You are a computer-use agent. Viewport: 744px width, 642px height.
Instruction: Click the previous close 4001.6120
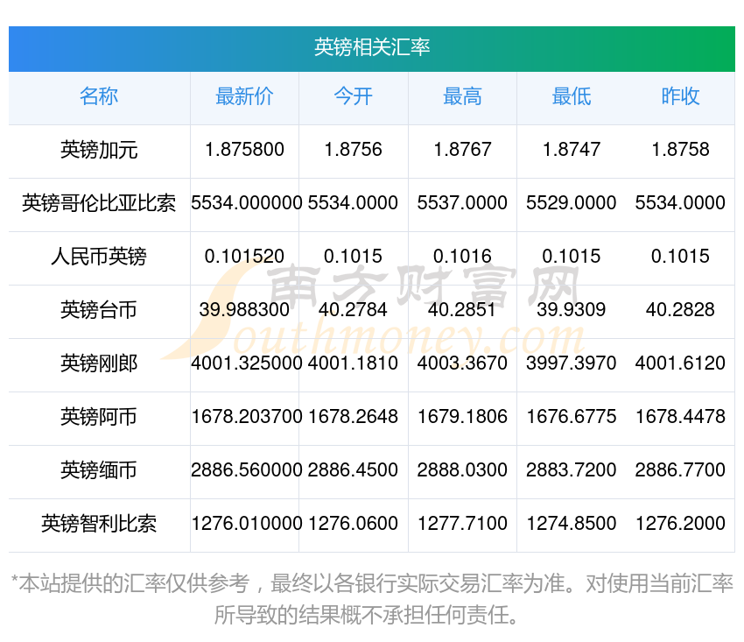click(x=680, y=363)
